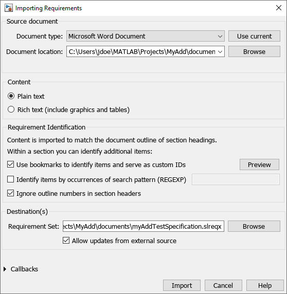Viewport: 287px width, 294px height.
Task: Browse for the Requirement Set destination
Action: tap(254, 226)
